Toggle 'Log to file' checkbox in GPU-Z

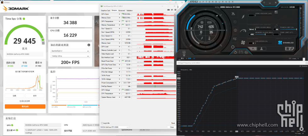[102, 123]
